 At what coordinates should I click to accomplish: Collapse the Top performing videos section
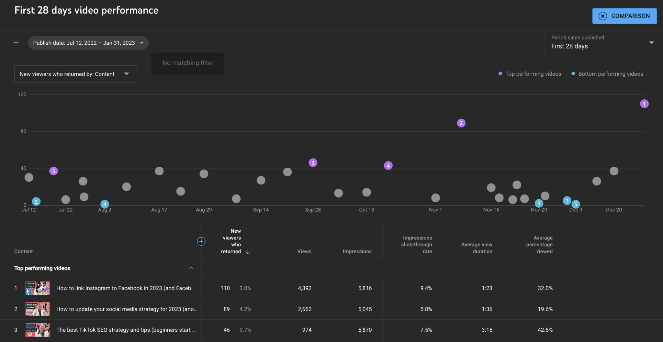pyautogui.click(x=191, y=268)
